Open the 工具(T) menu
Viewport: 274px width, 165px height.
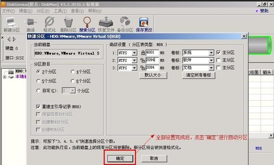(x=60, y=11)
